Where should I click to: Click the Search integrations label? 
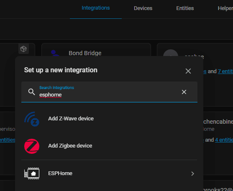pos(56,88)
